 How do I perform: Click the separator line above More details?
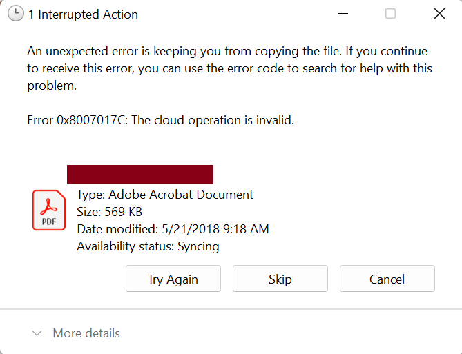231,309
